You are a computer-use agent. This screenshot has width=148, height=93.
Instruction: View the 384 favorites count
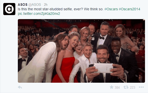pyautogui.click(x=117, y=87)
